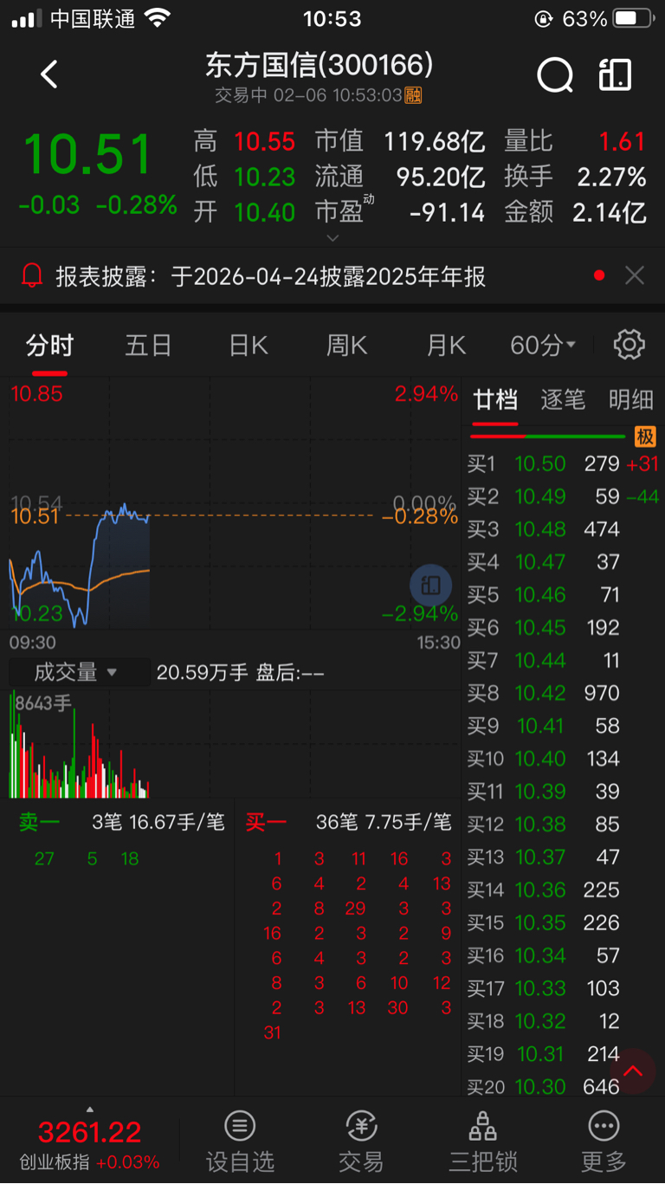Image resolution: width=665 pixels, height=1184 pixels.
Task: Tap the buy/sell ratio bar under 廿档
Action: pyautogui.click(x=549, y=437)
